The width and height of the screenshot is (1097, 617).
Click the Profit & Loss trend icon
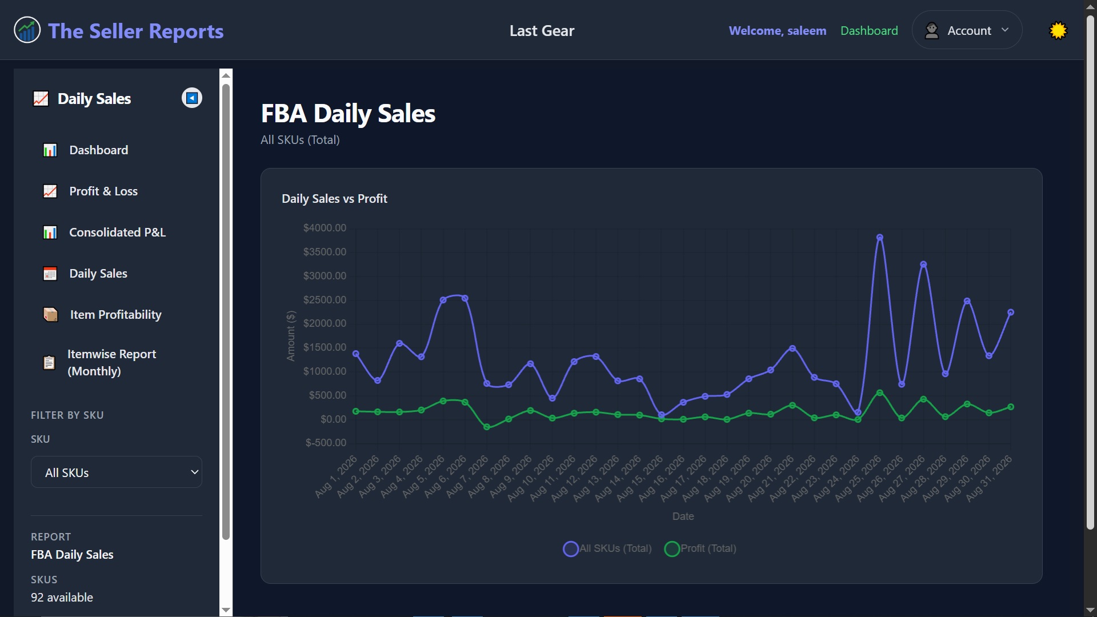(50, 191)
